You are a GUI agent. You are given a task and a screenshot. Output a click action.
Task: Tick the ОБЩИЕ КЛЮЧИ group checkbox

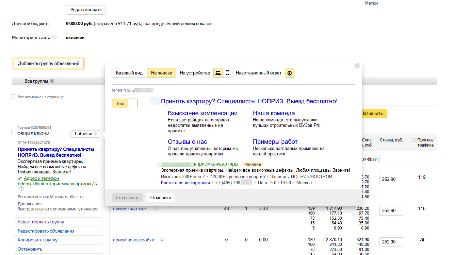pos(14,134)
